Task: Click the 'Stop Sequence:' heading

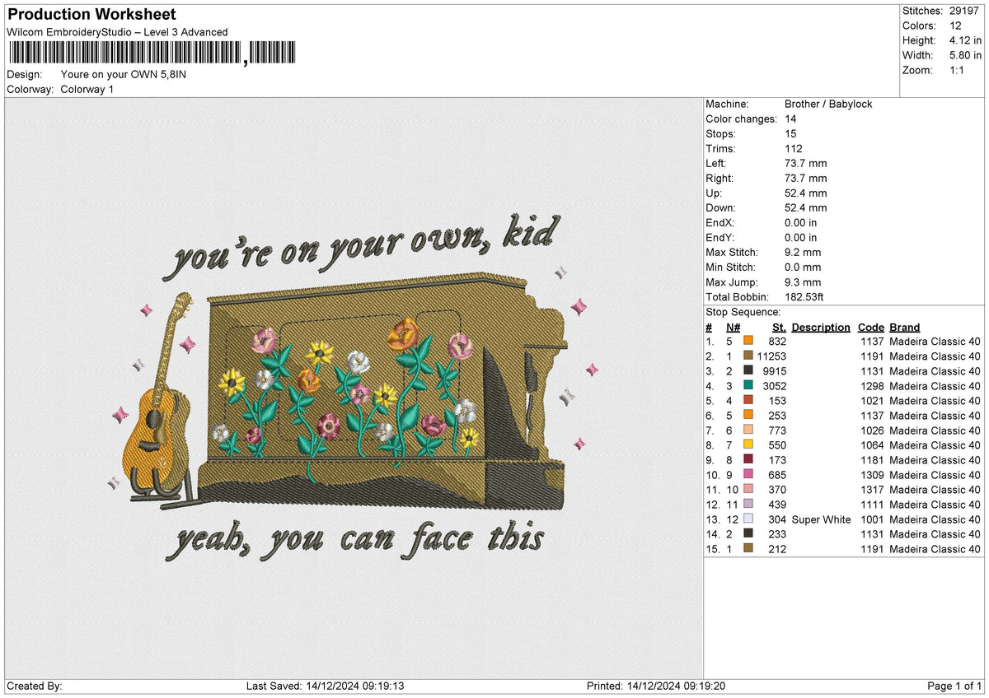Action: point(743,312)
